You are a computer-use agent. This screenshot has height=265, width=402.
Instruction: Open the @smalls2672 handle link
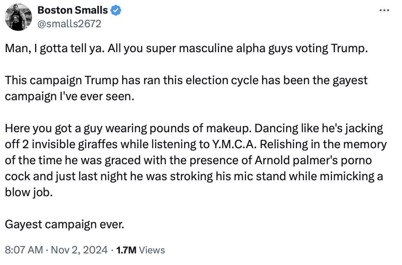pos(69,24)
